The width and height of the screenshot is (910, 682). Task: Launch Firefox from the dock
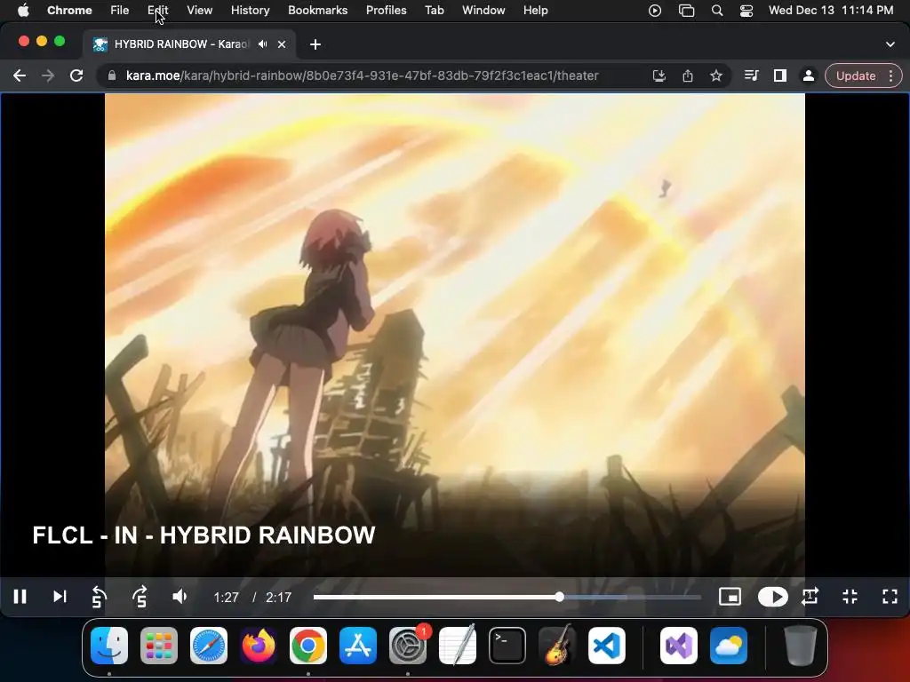(x=259, y=646)
